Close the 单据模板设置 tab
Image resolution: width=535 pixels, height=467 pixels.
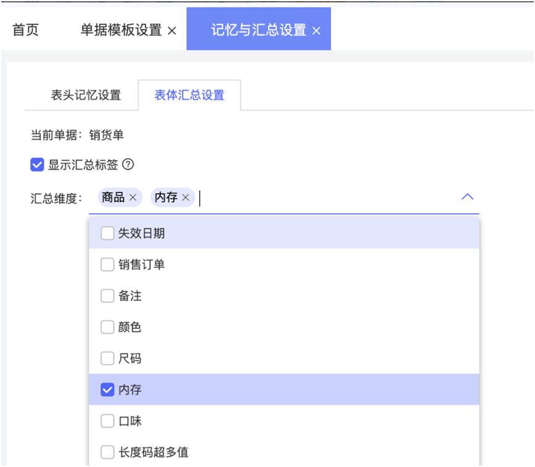pyautogui.click(x=172, y=30)
